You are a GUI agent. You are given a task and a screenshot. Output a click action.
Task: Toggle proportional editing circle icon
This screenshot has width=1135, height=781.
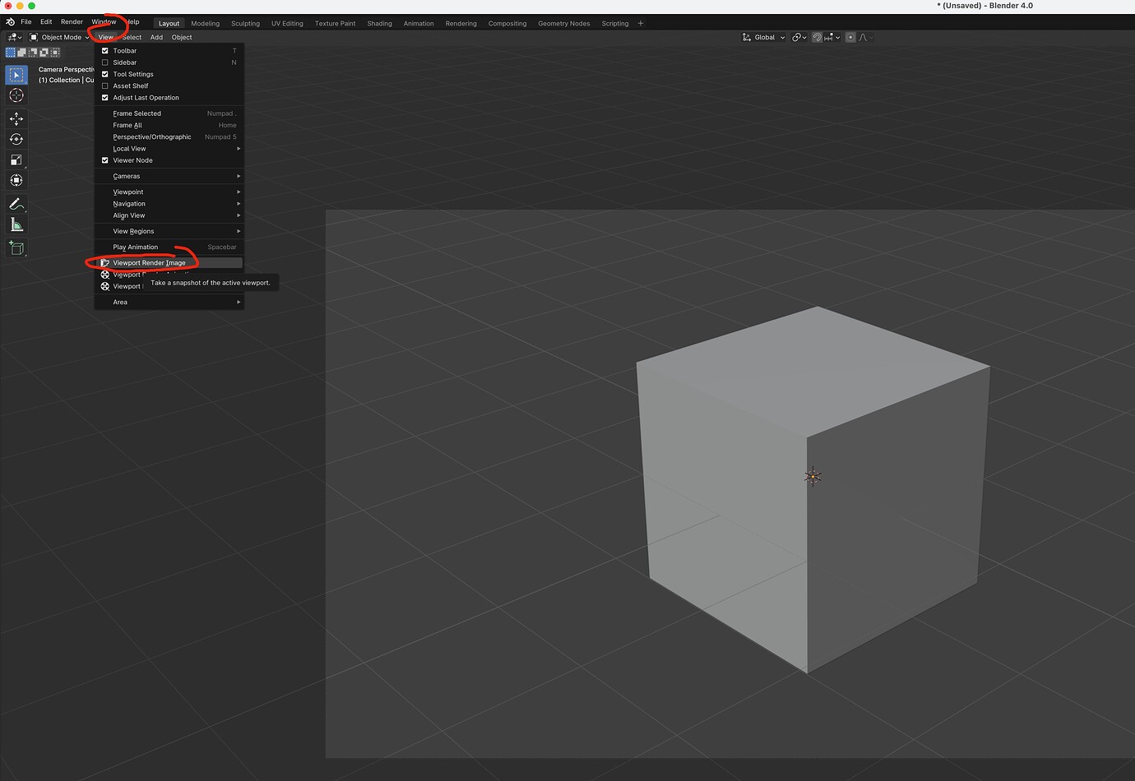pos(850,37)
